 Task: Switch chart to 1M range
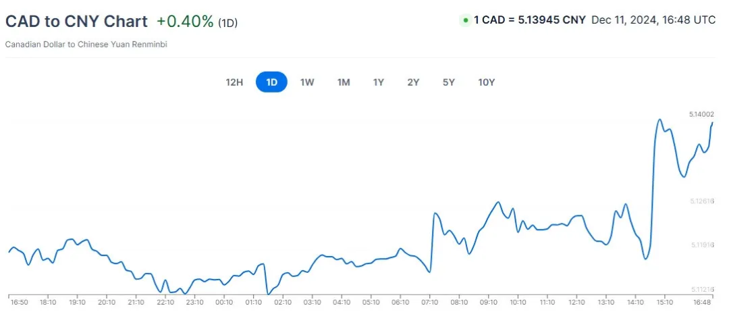point(344,83)
